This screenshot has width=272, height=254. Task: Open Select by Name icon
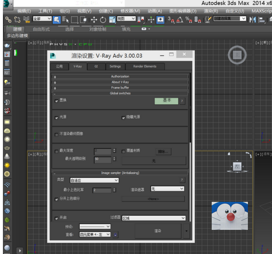tap(66, 20)
